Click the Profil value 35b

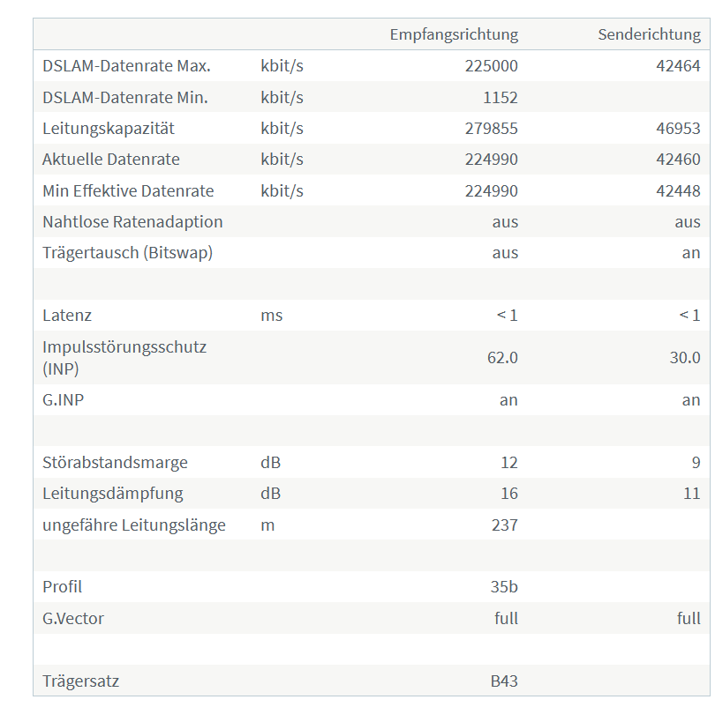pos(504,587)
